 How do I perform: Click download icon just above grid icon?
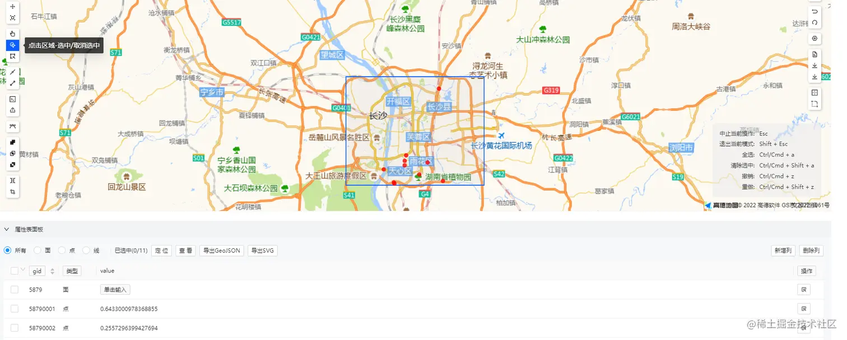pos(815,77)
